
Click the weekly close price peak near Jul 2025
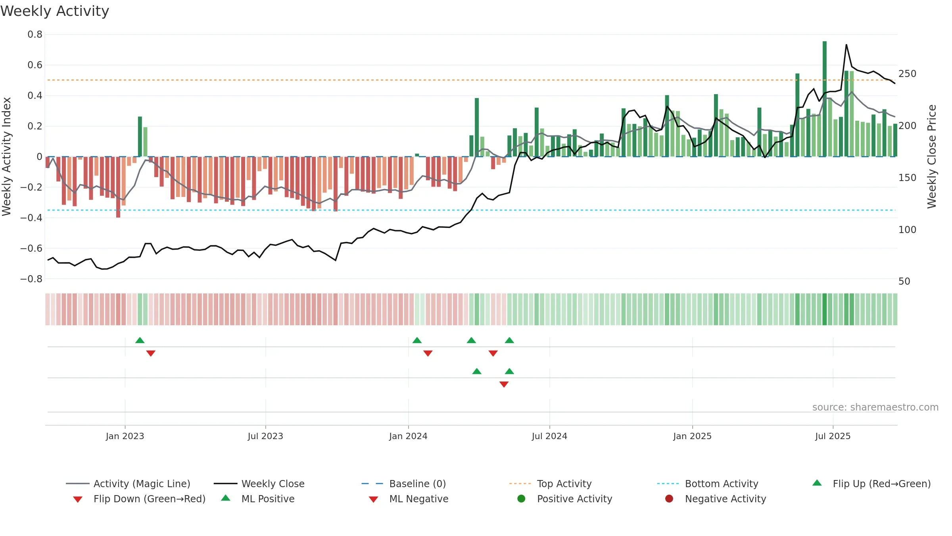846,45
